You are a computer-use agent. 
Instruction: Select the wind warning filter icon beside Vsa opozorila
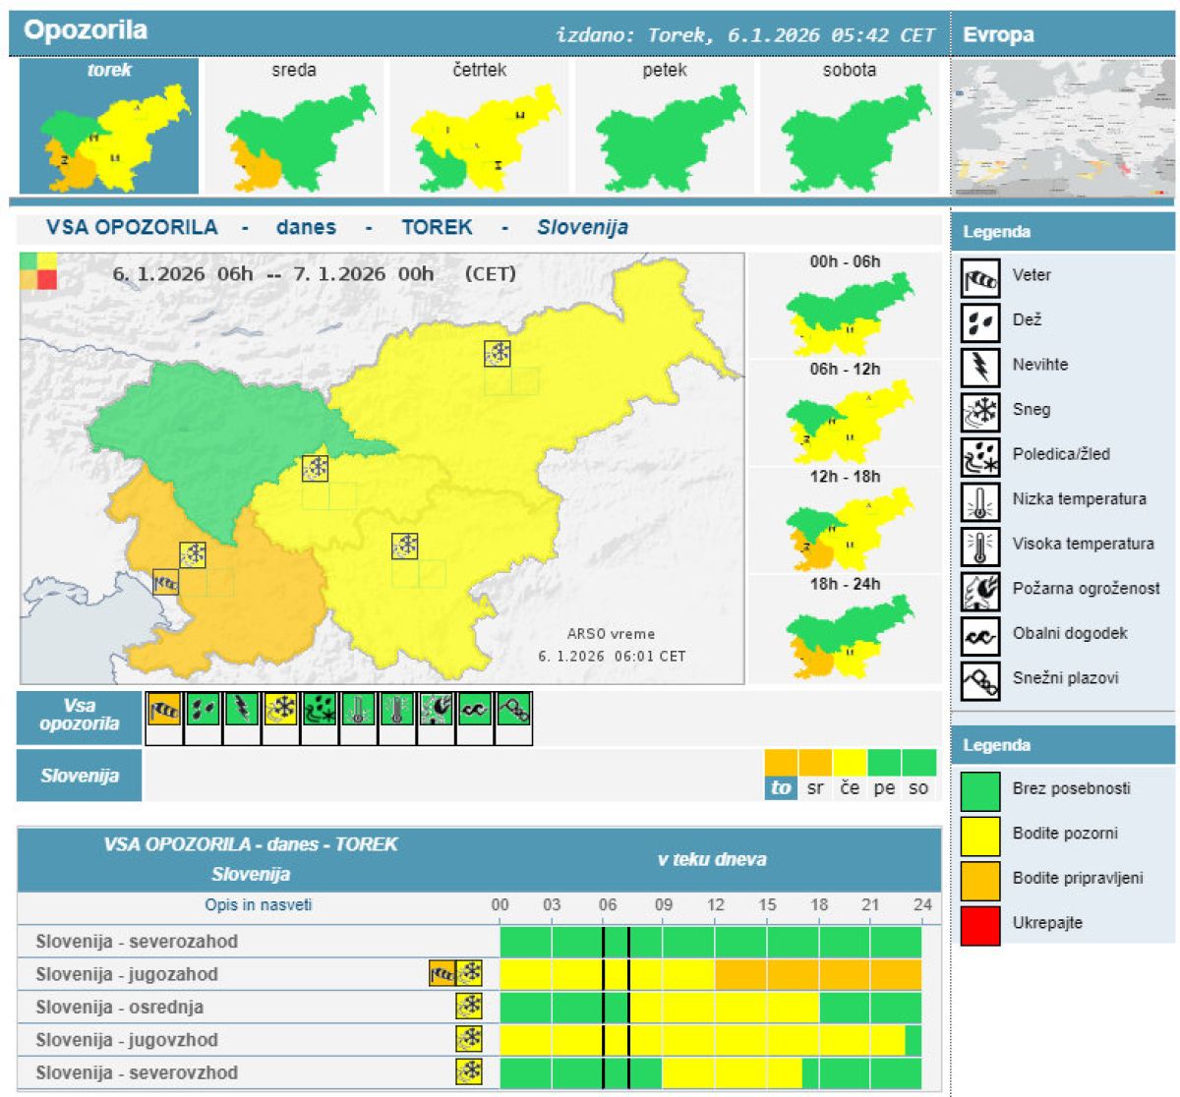(x=164, y=710)
